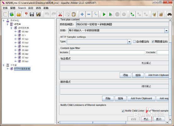The image size is (174, 126).
Task: Click the Redo arrow icon
Action: click(54, 14)
